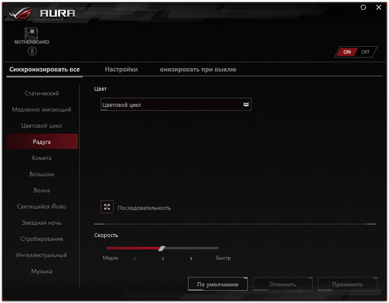Viewport: 389px width, 303px height.
Task: Select the Интеллектуальный effect
Action: (42, 255)
